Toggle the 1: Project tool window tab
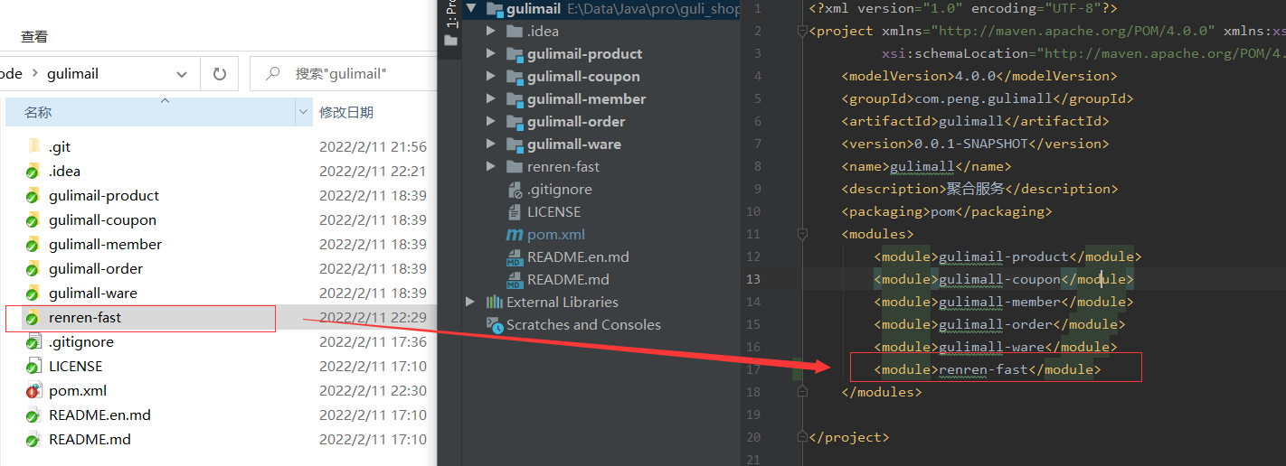 click(451, 13)
